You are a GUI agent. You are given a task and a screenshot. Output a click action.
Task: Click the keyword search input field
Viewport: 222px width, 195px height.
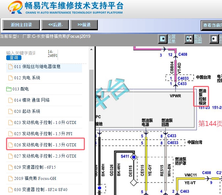pyautogui.click(x=21, y=53)
